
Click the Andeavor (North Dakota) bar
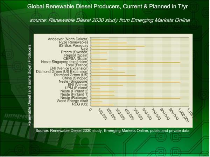click(x=100, y=40)
